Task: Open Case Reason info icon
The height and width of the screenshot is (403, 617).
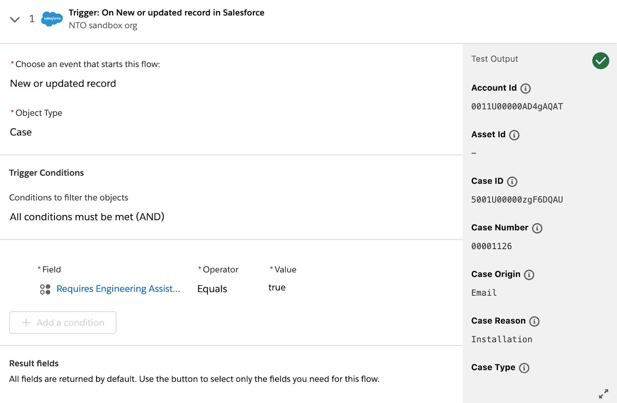Action: [534, 321]
